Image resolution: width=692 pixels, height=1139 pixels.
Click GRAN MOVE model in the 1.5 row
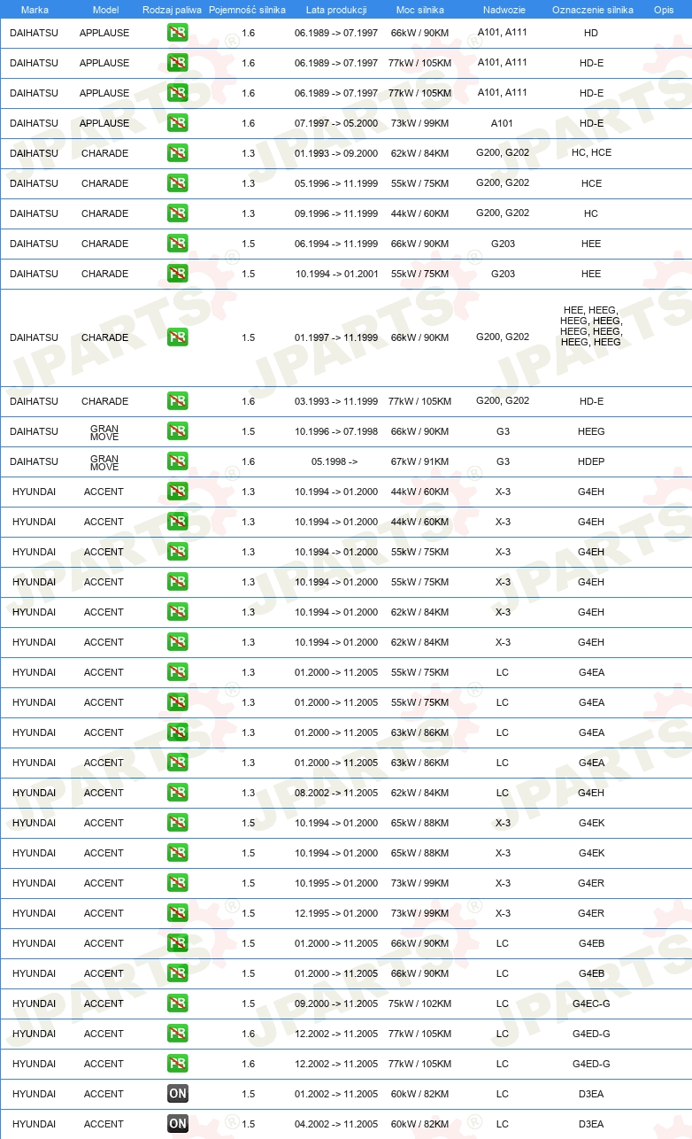coord(104,432)
